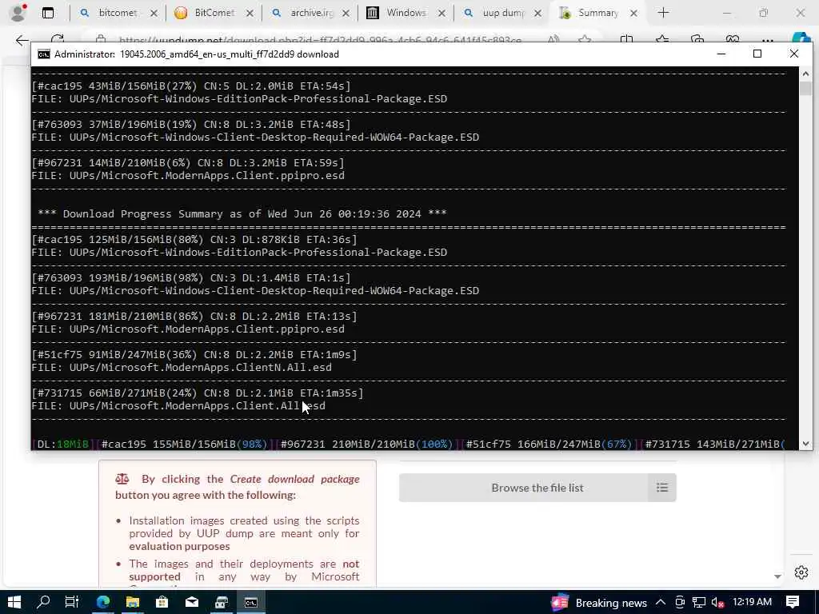This screenshot has width=819, height=614.
Task: Open Breaking news widget on taskbar
Action: click(598, 603)
